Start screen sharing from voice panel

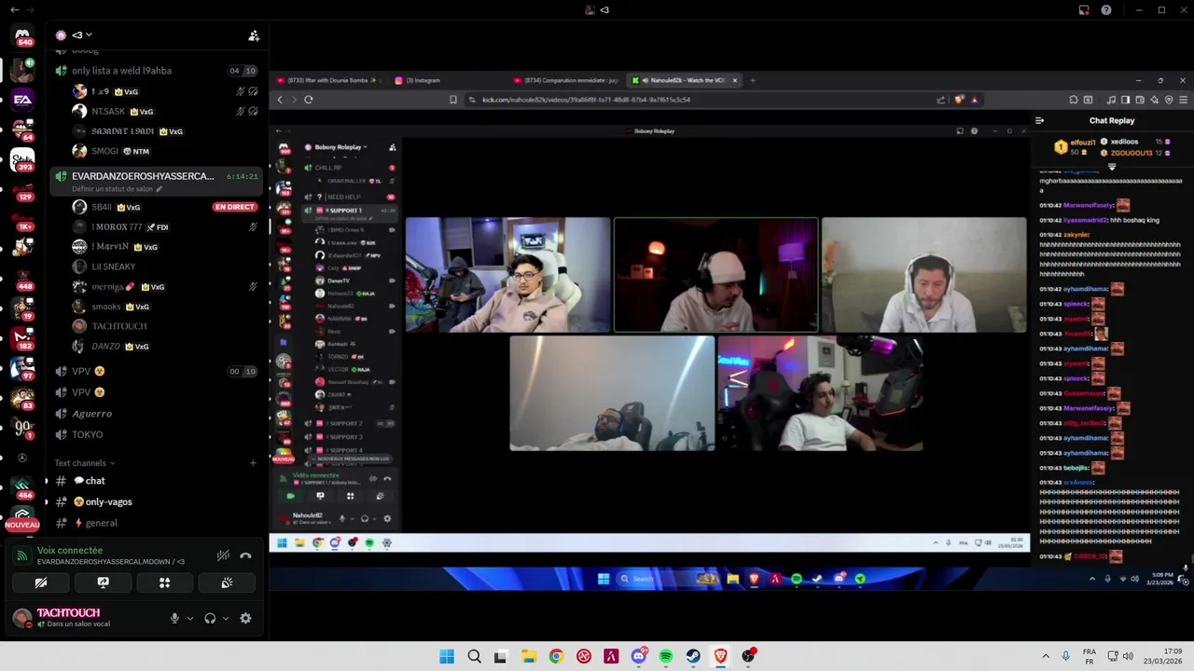103,582
